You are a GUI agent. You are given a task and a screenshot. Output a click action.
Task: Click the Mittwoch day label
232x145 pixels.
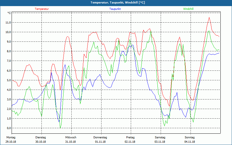pos(71,137)
